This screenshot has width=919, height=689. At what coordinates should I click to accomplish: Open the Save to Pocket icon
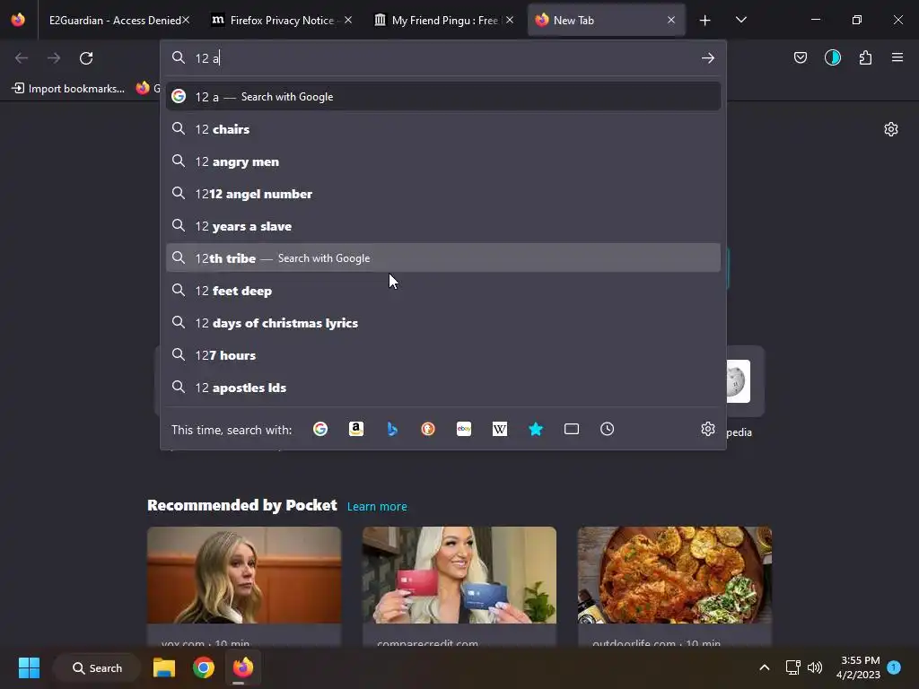pos(800,57)
